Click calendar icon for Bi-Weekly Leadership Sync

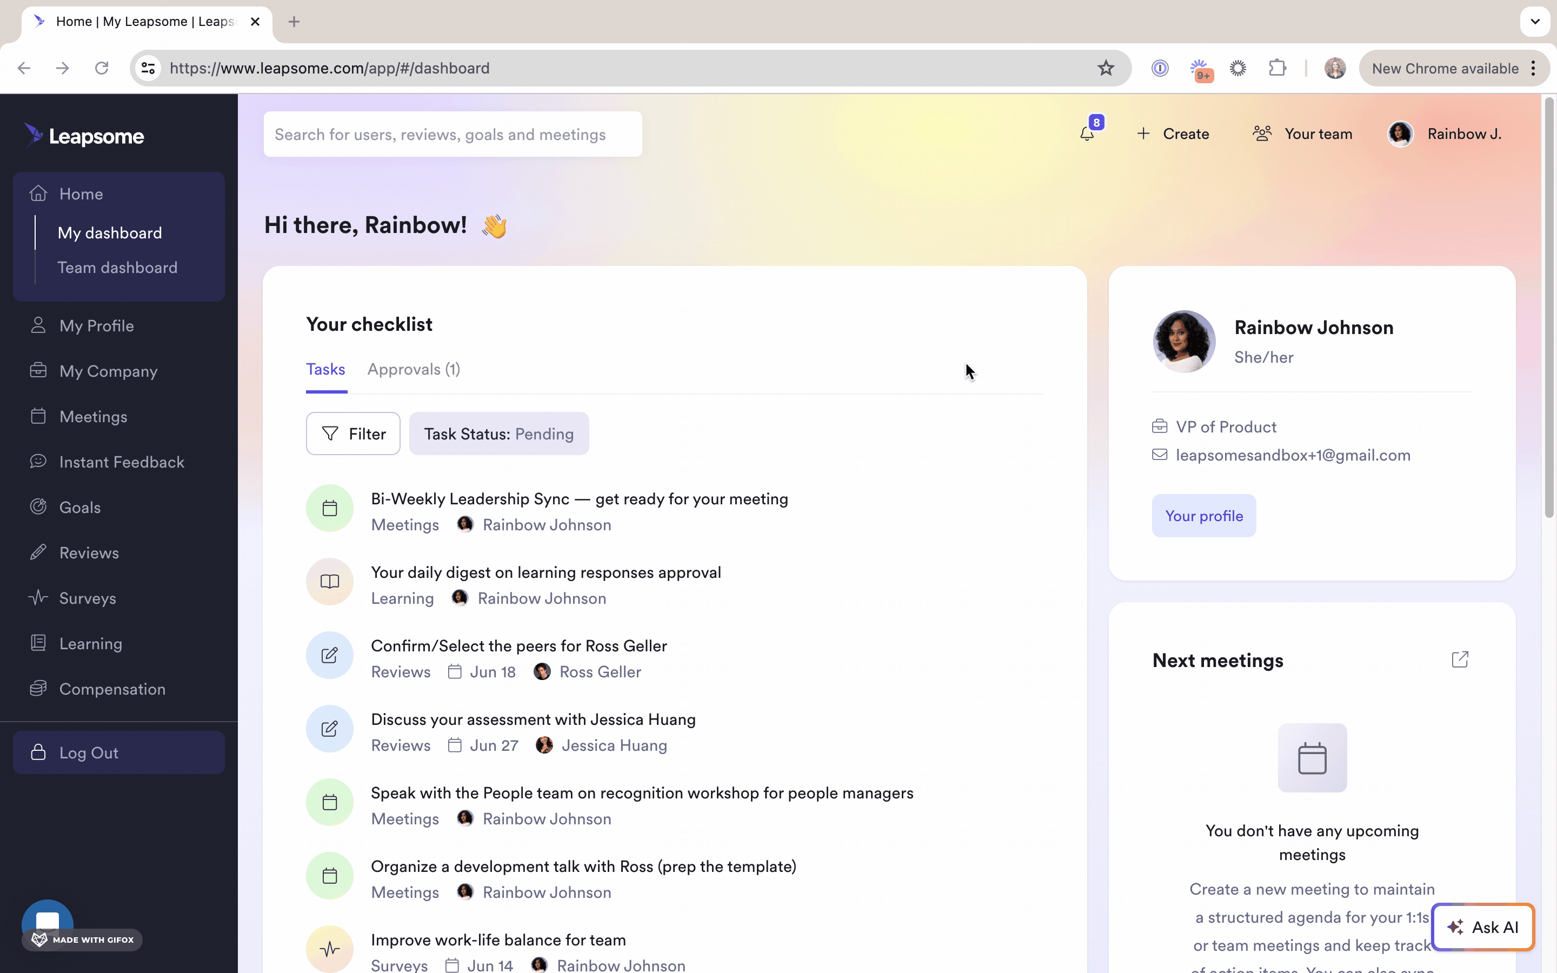329,508
